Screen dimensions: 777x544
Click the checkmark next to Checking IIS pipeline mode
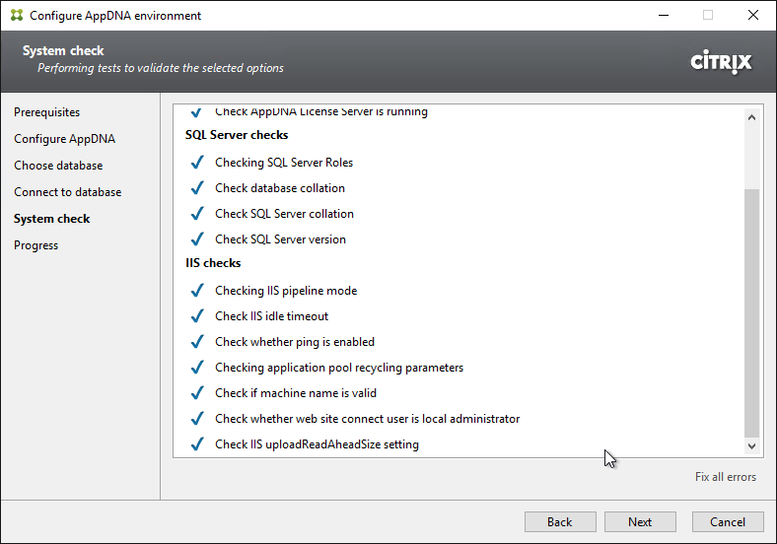197,291
